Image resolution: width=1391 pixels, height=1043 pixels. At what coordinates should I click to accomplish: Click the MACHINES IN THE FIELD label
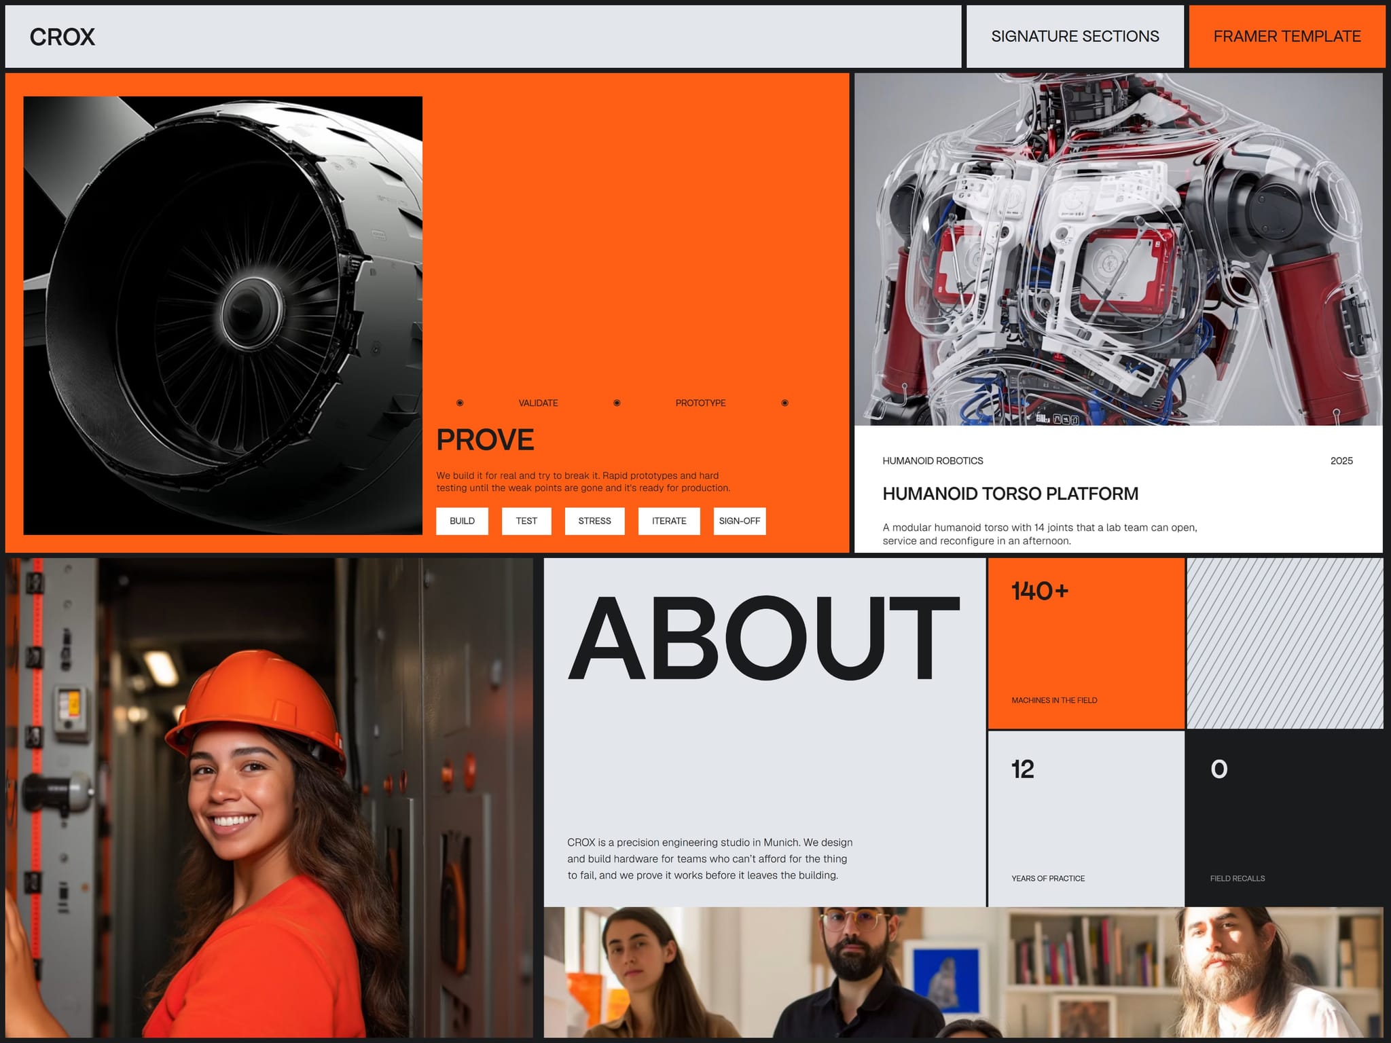point(1054,700)
